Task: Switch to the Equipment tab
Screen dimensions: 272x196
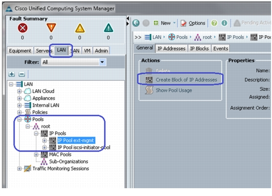Action: [x=20, y=51]
